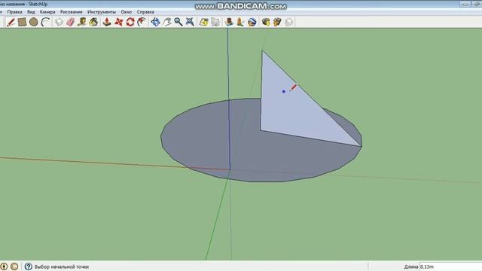The width and height of the screenshot is (482, 271).
Task: Click the credits status bar icon
Action: click(x=14, y=266)
